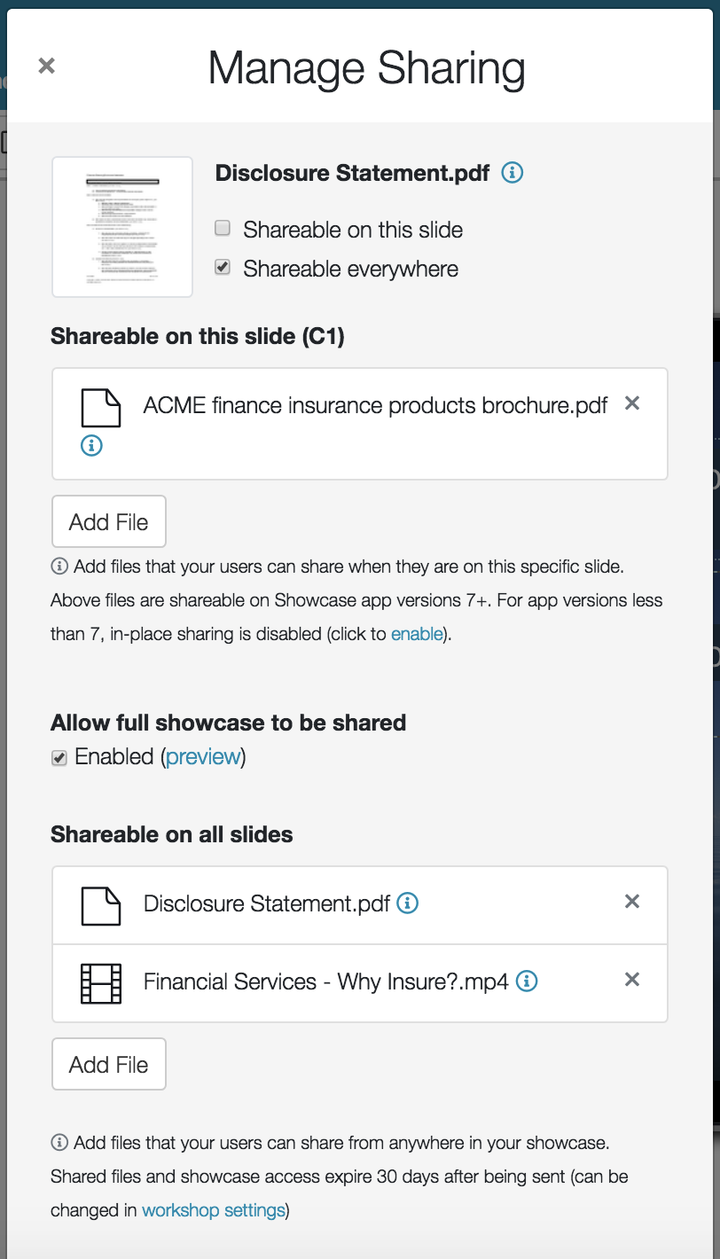Close the Manage Sharing dialog

47,66
